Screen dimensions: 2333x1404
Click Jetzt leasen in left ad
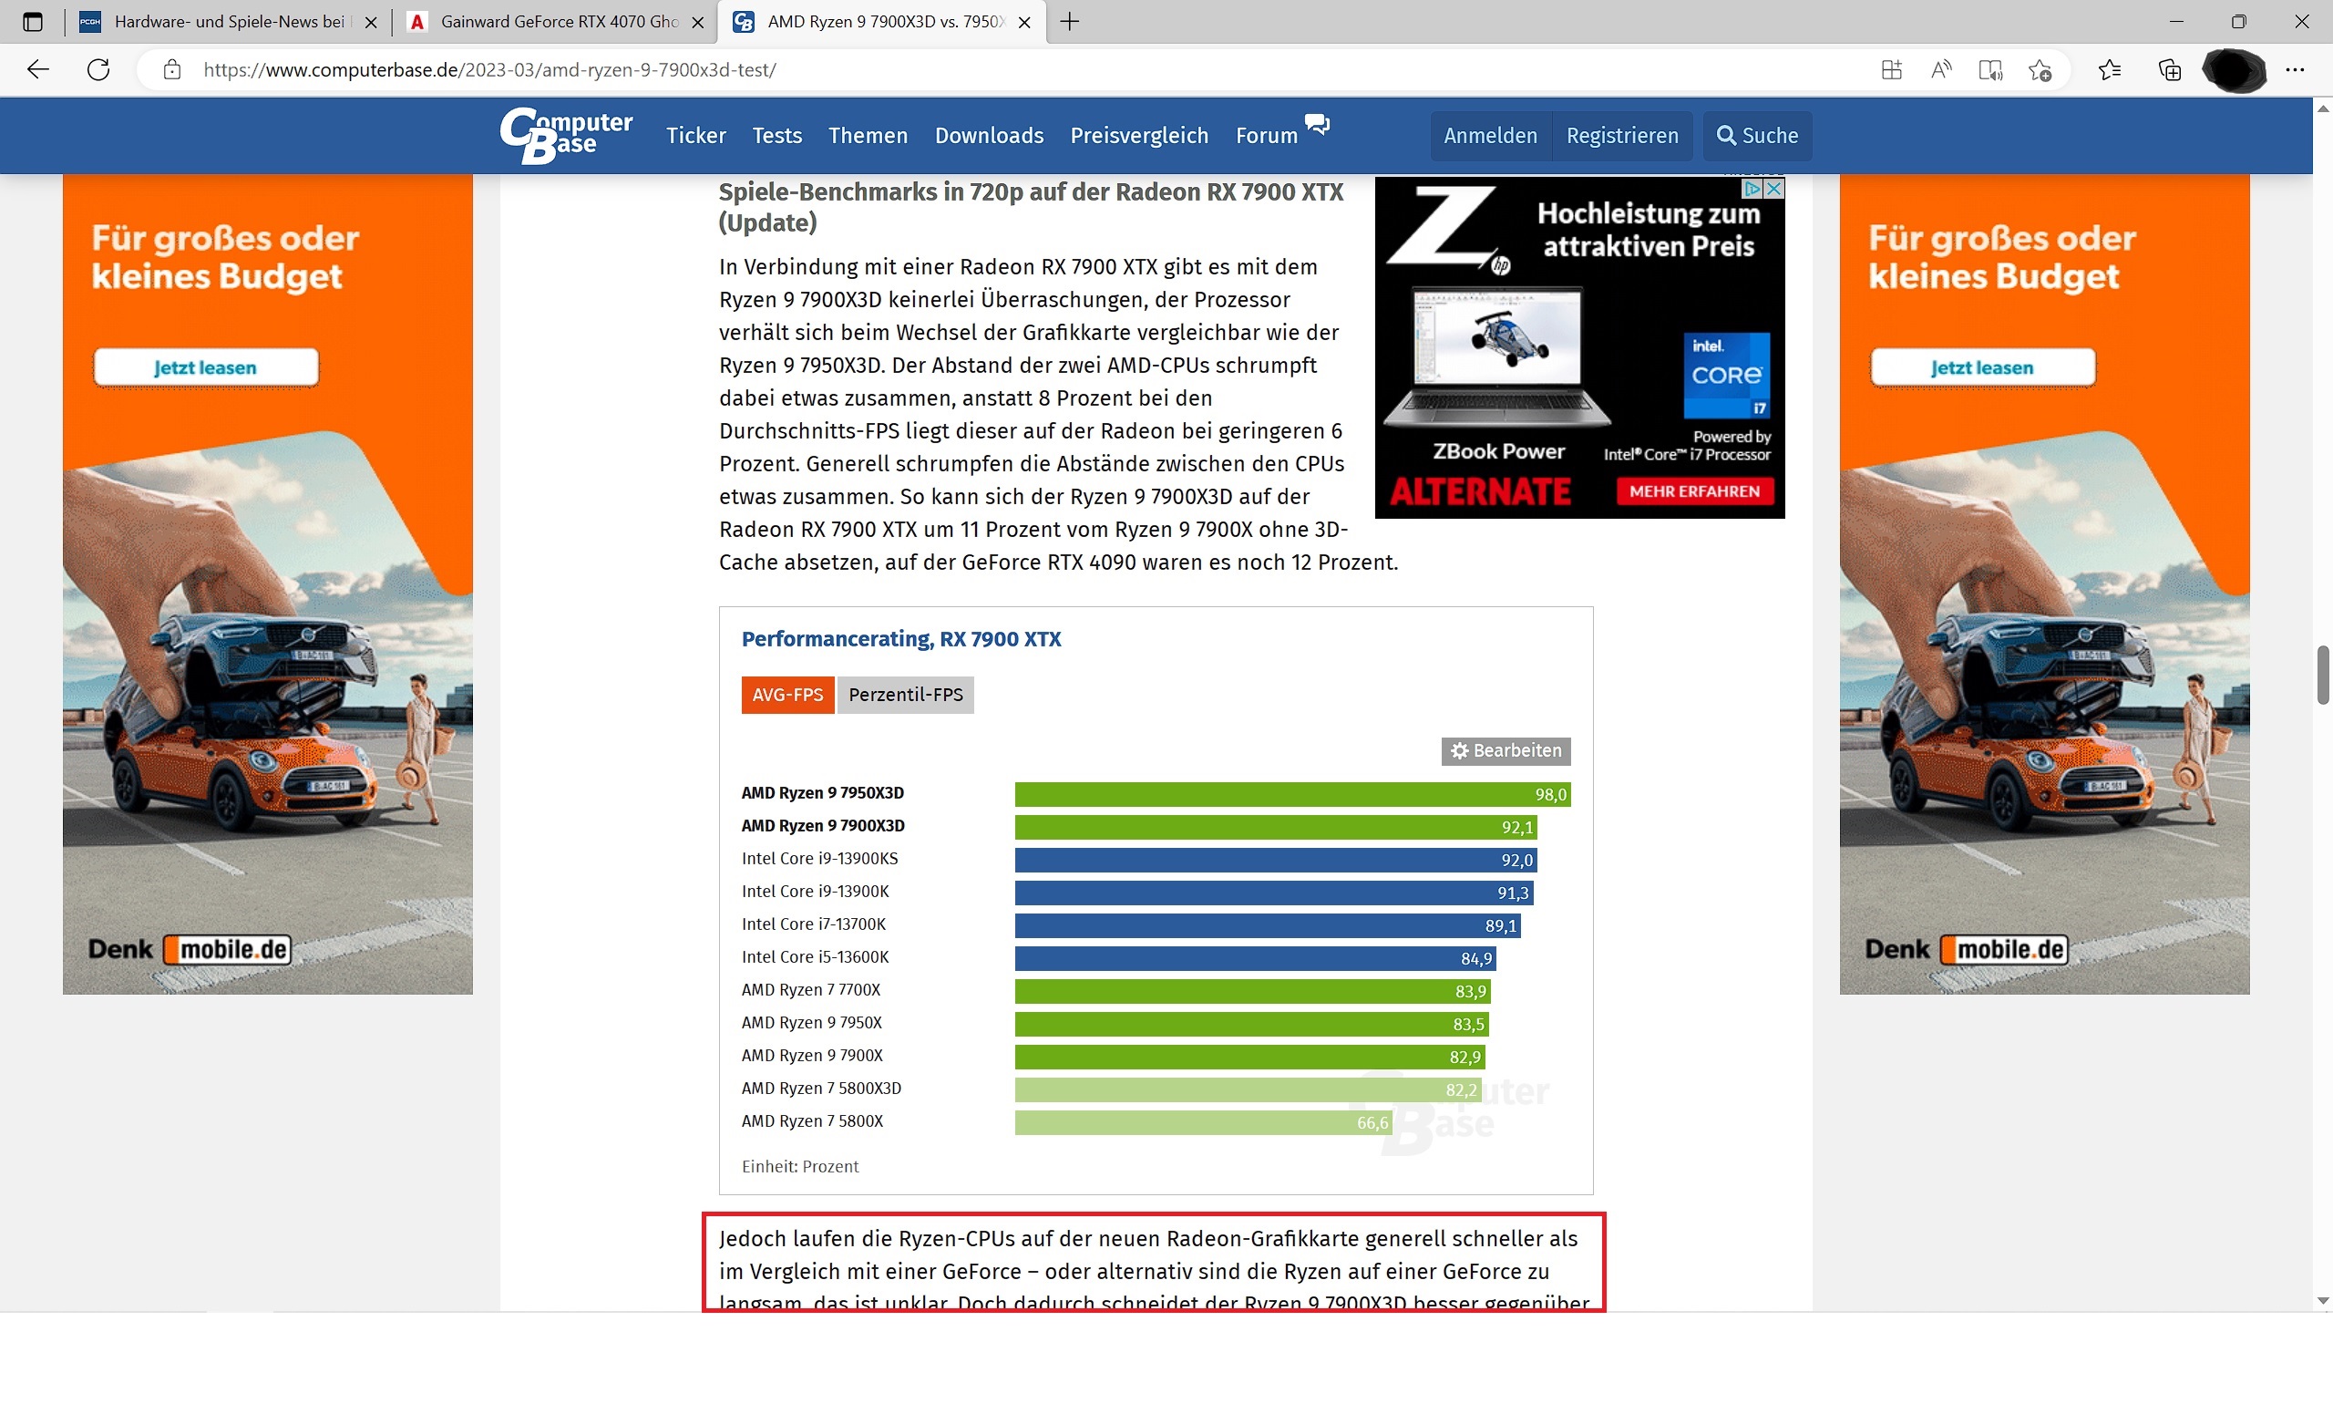pos(205,367)
